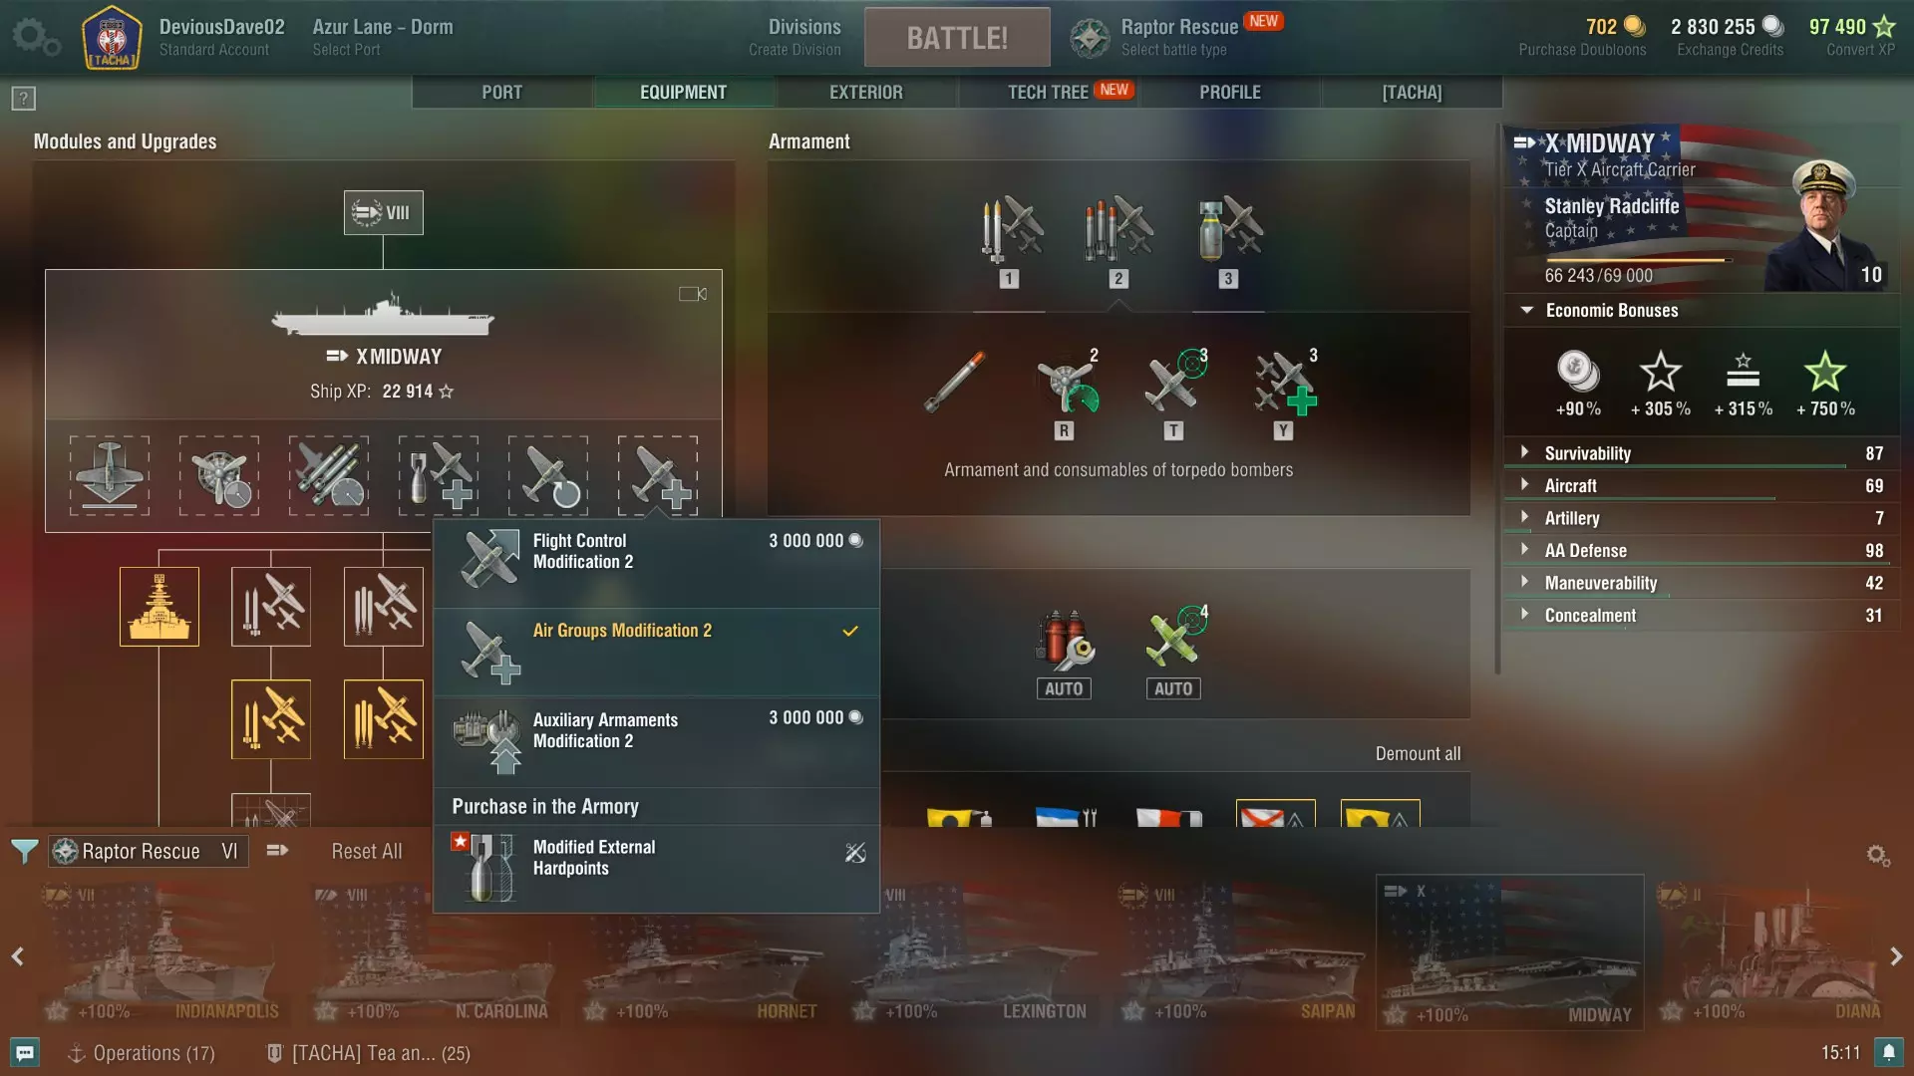Screen dimensions: 1914x1076
Task: Open the EXTERIOR tab
Action: click(x=866, y=92)
